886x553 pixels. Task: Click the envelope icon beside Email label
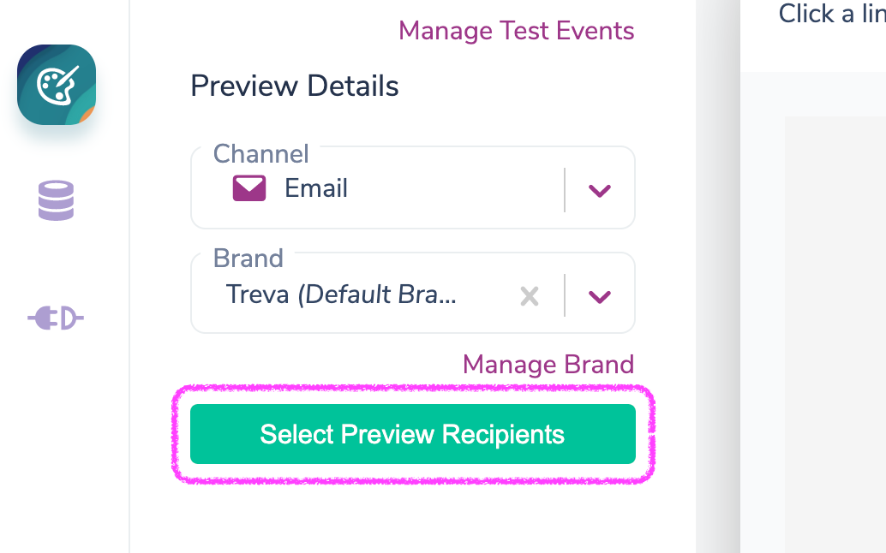tap(248, 188)
